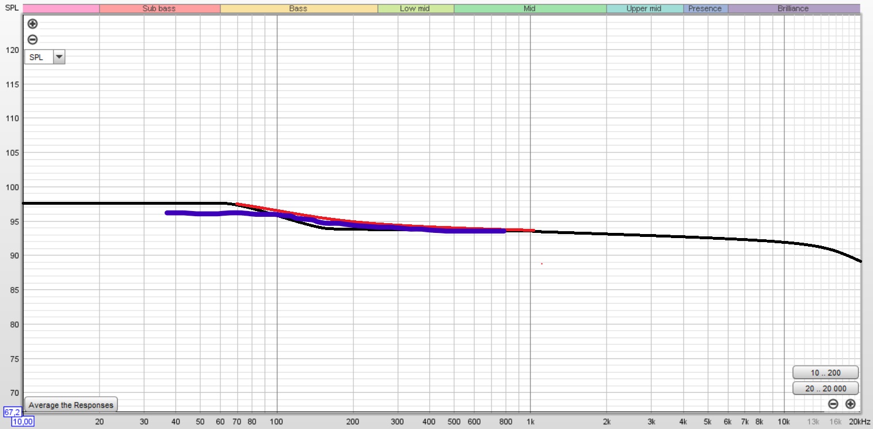Zoom in the vertical SPL axis
Image resolution: width=873 pixels, height=429 pixels.
tap(33, 24)
